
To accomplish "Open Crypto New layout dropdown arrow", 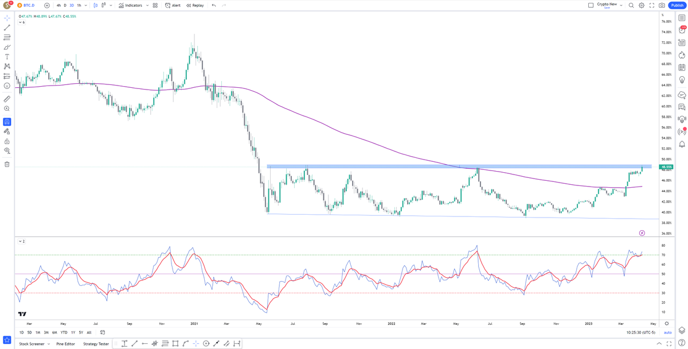I will coord(621,5).
